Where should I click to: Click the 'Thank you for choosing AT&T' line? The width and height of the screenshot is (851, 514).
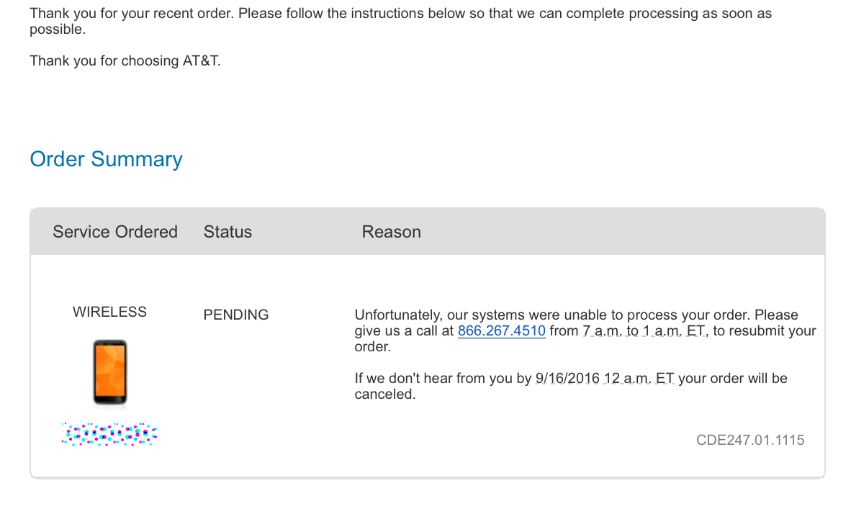coord(125,60)
